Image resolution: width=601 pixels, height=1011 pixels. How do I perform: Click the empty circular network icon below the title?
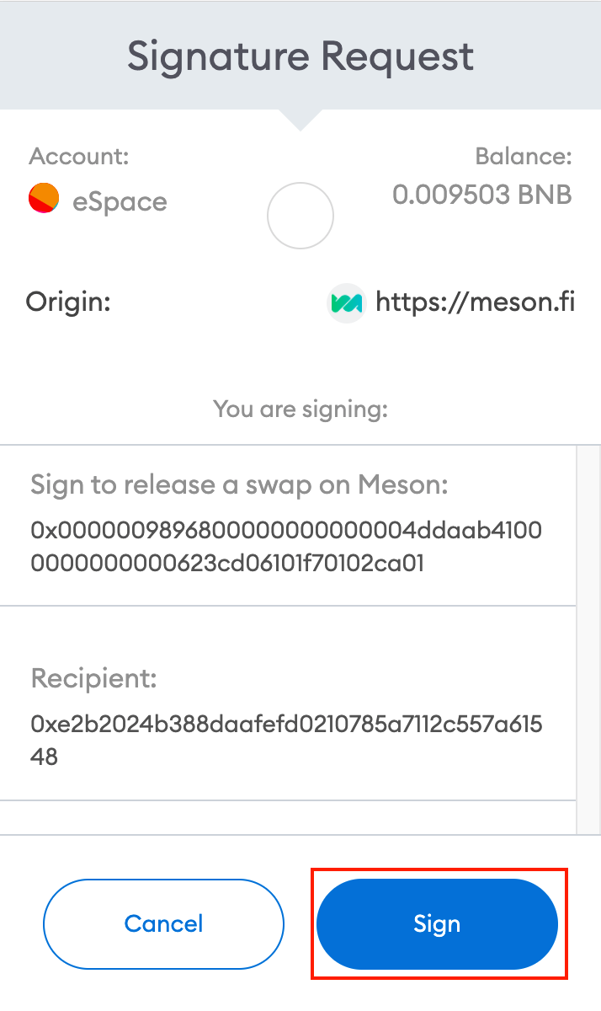pyautogui.click(x=300, y=216)
